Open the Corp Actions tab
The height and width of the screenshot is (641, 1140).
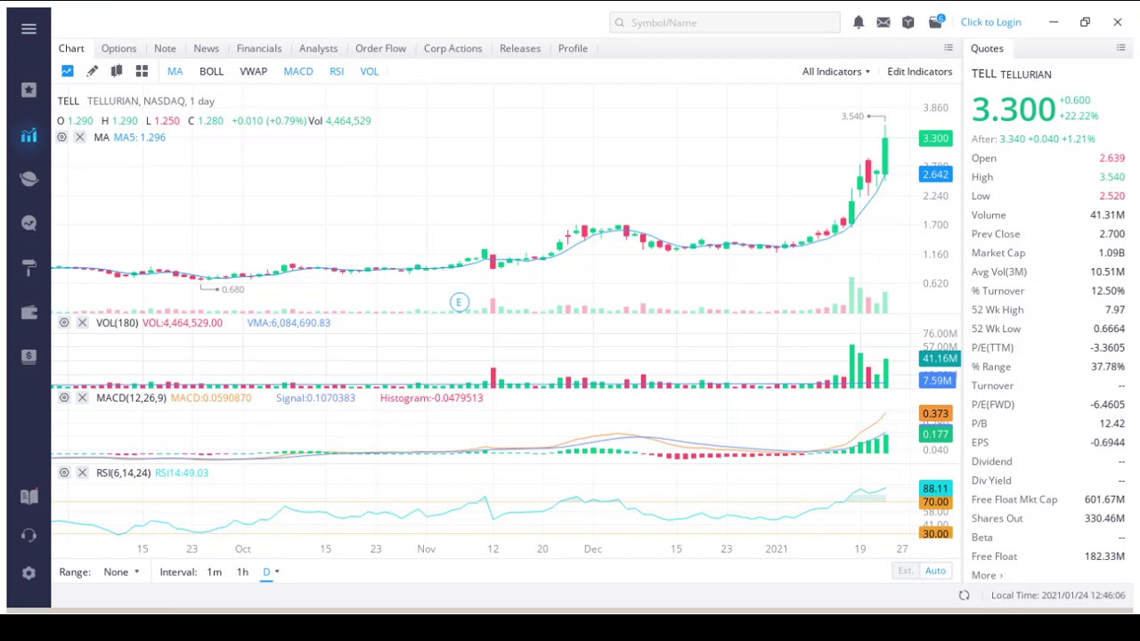(452, 48)
